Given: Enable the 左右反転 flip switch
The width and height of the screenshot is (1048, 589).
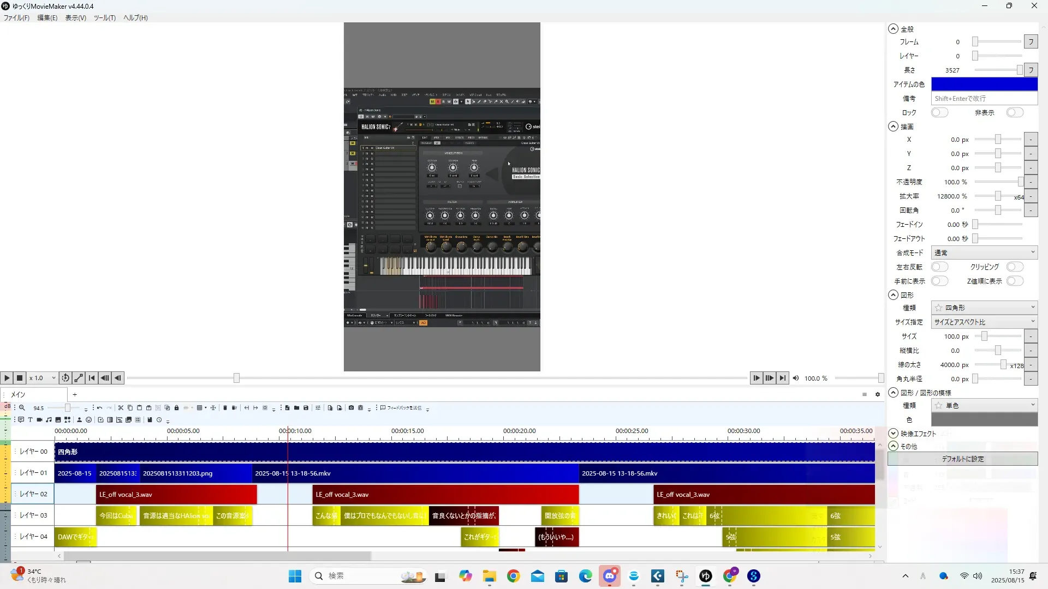Looking at the screenshot, I should tap(939, 267).
